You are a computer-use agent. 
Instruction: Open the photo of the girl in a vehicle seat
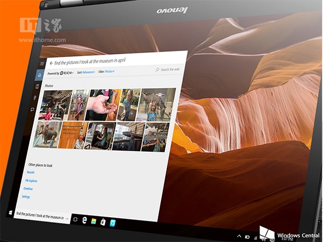(x=101, y=136)
